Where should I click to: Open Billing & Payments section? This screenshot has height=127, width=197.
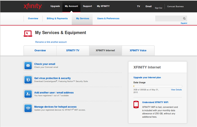[x=57, y=18]
